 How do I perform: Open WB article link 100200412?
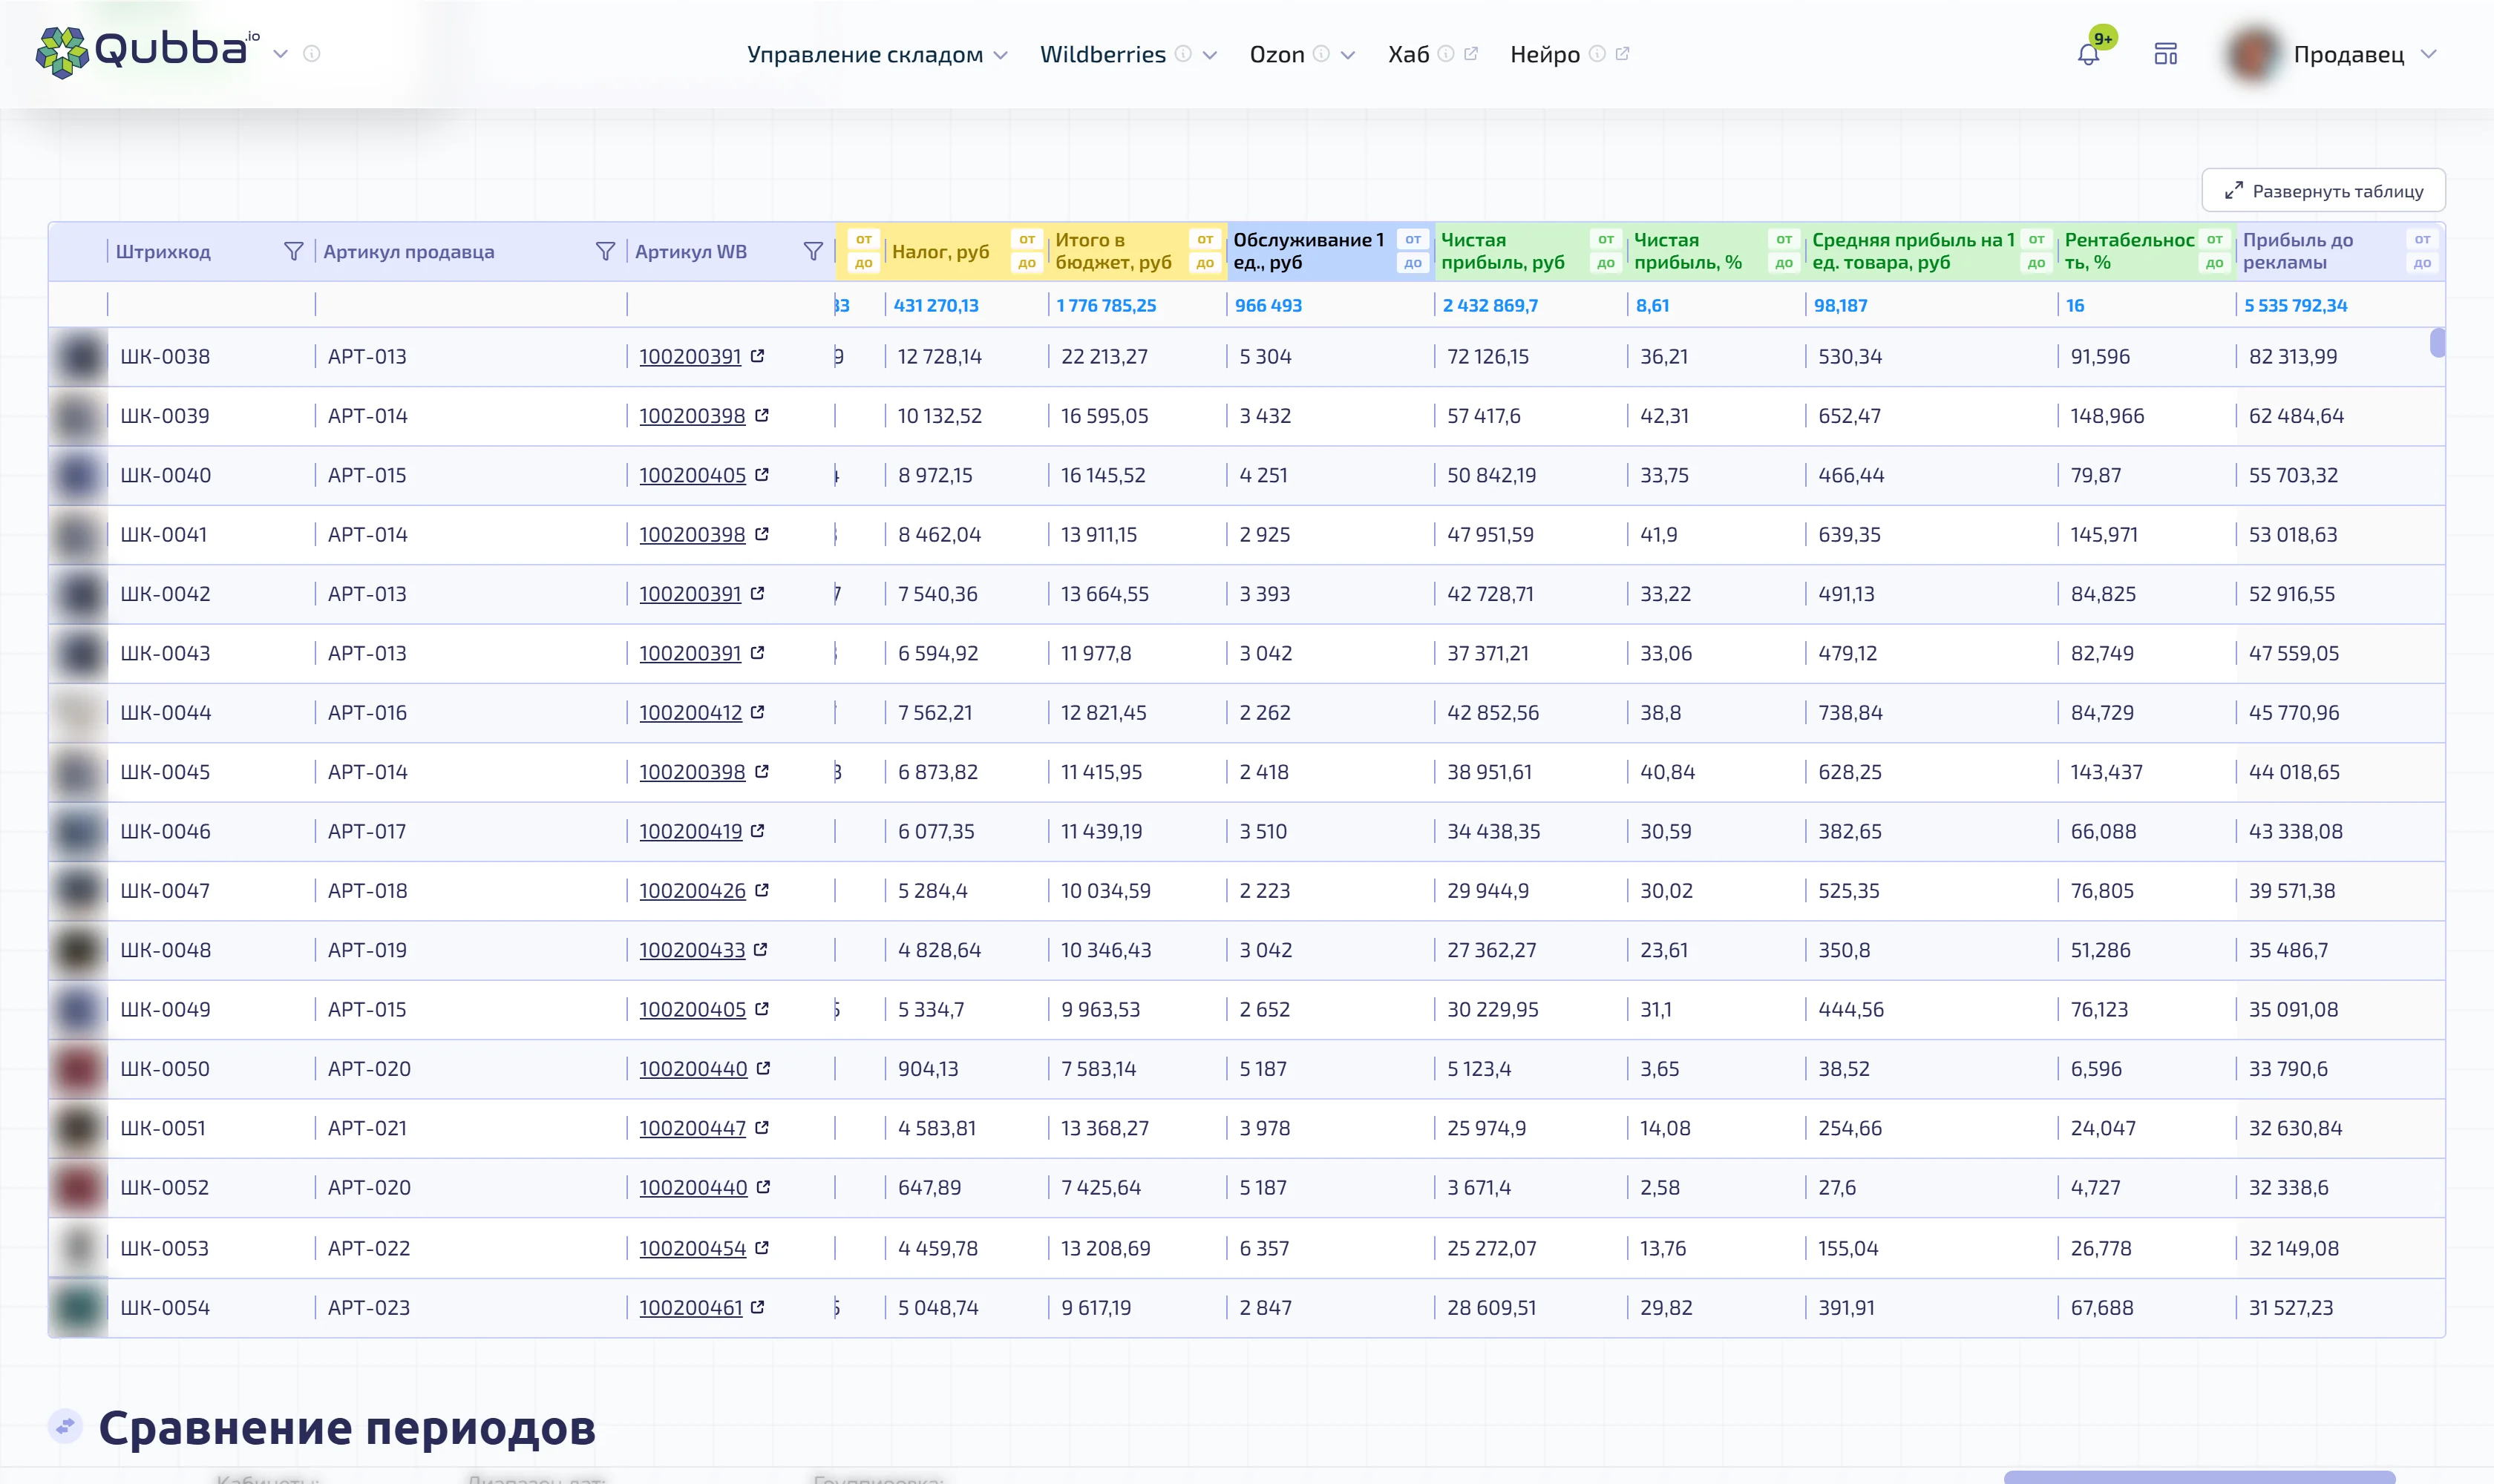click(690, 712)
